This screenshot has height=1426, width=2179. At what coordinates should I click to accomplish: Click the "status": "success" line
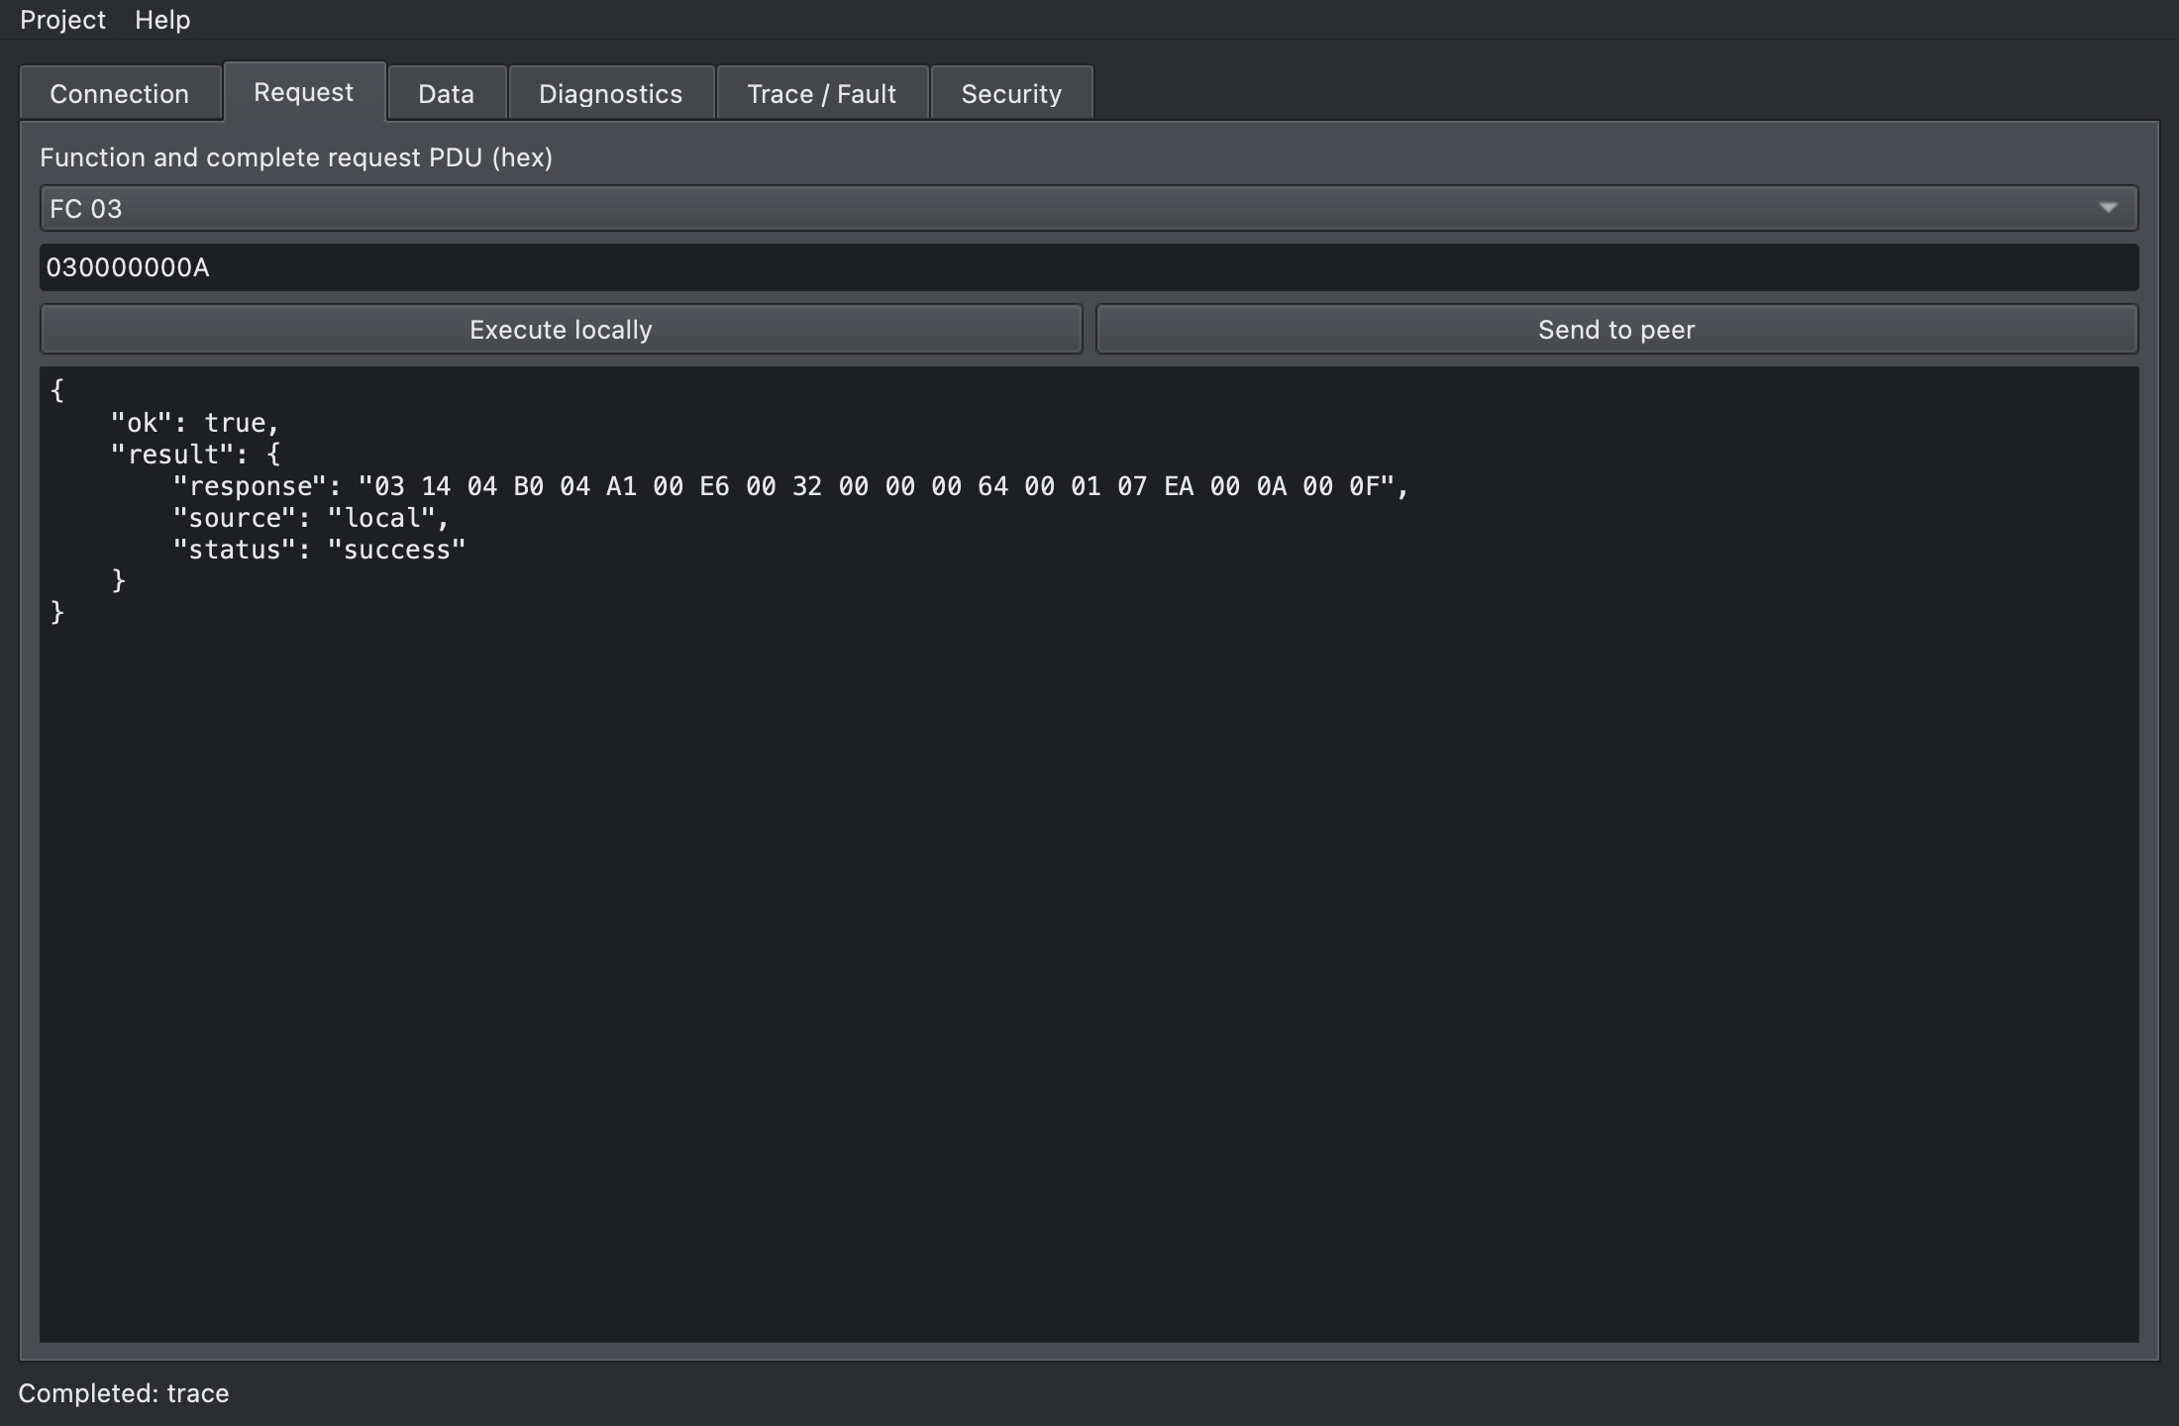pyautogui.click(x=319, y=550)
